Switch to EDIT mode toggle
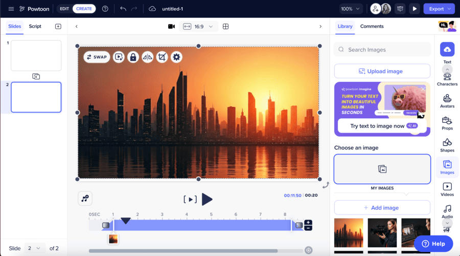460x256 pixels. coord(64,9)
